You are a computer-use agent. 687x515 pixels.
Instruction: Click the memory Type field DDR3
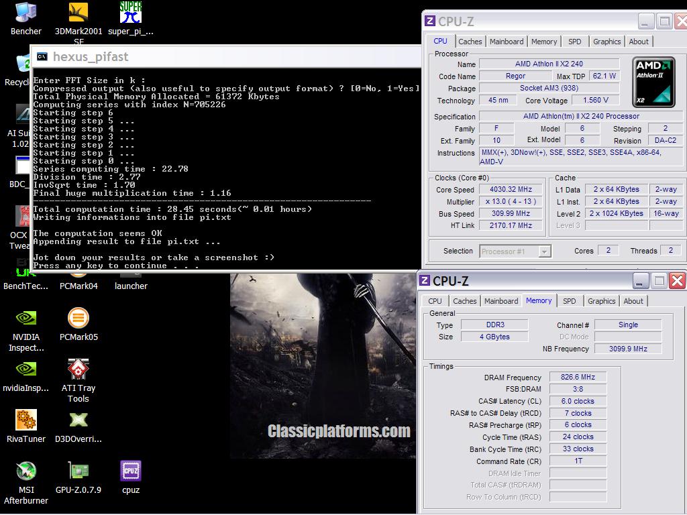(x=495, y=325)
